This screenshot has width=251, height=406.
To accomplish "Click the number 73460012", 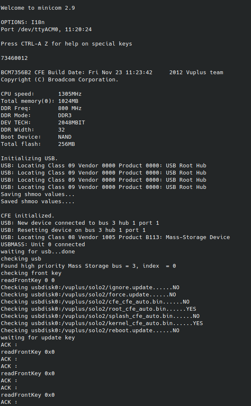I will (x=14, y=58).
